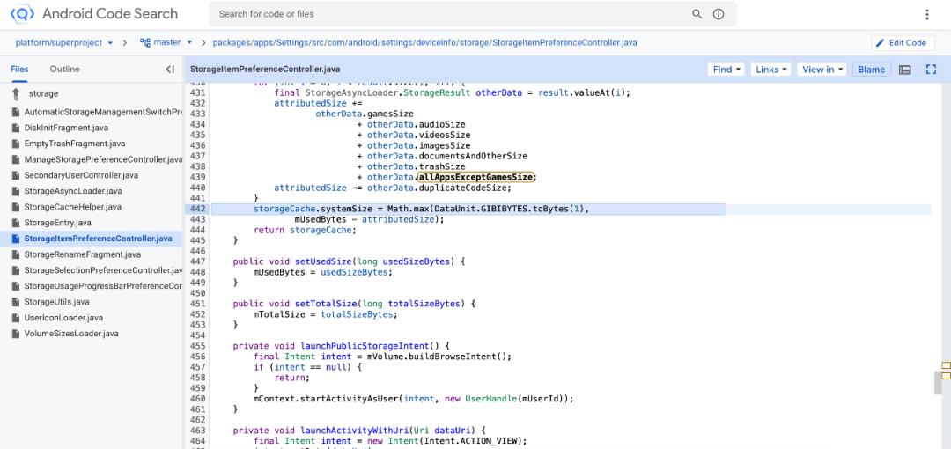The width and height of the screenshot is (951, 449).
Task: Click the Android Code Search logo icon
Action: 22,14
